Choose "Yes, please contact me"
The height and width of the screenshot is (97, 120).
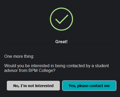89,85
